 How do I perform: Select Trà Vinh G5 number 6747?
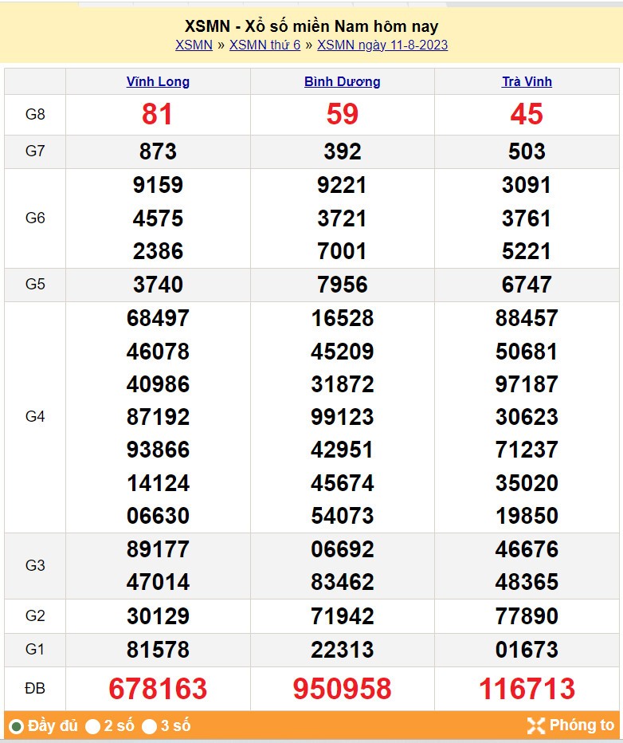point(527,285)
